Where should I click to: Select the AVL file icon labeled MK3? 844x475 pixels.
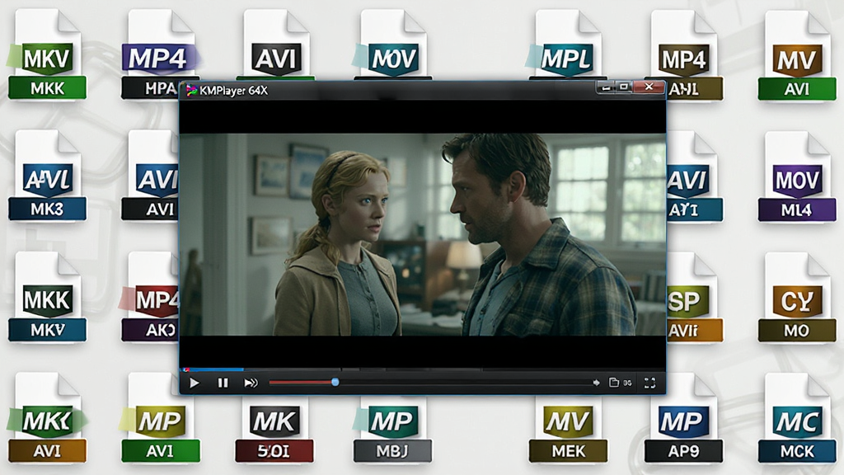47,175
